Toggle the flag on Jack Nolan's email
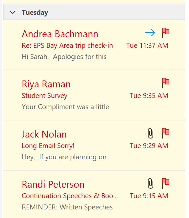The height and width of the screenshot is (218, 189). click(166, 133)
